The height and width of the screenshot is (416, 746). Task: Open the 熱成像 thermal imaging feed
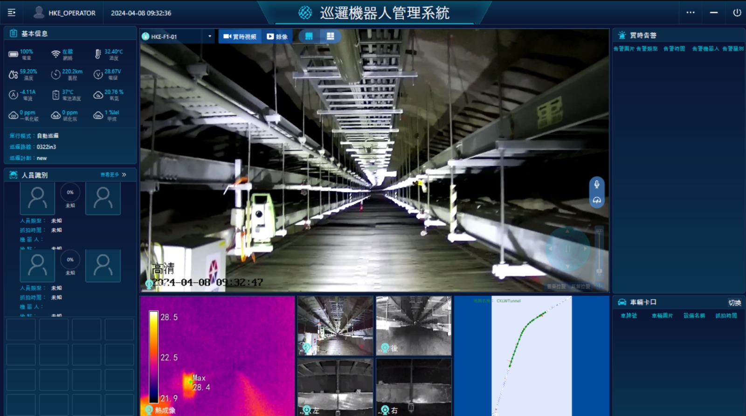(x=217, y=356)
